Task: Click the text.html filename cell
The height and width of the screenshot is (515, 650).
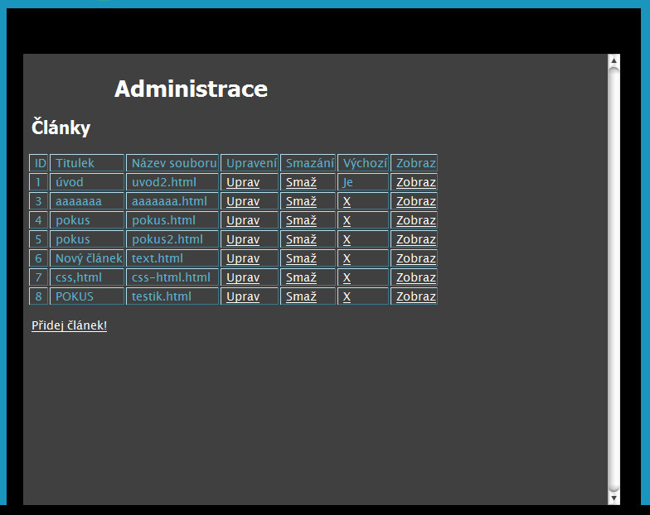Action: pyautogui.click(x=172, y=258)
